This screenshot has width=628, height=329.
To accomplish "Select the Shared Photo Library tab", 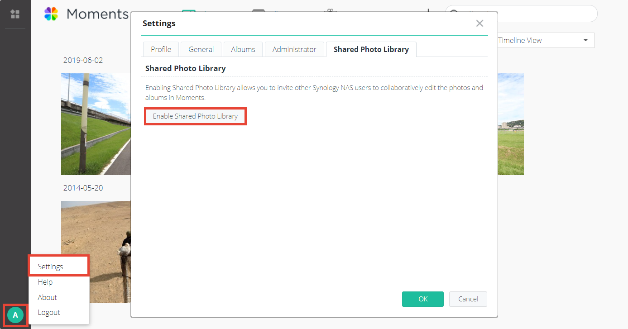I will [x=371, y=49].
